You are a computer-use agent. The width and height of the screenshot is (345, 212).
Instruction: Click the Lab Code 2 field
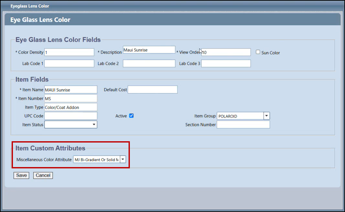pos(149,63)
